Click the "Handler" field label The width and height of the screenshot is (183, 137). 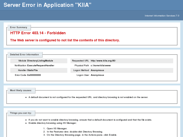22,70
